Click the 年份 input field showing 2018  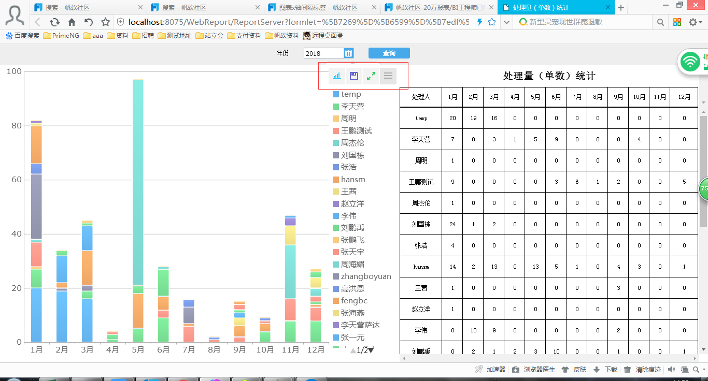click(323, 53)
